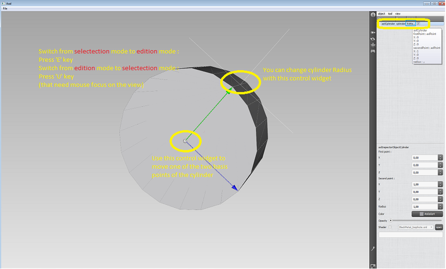Click the camera view icon in sidebar
The height and width of the screenshot is (269, 446).
373,33
